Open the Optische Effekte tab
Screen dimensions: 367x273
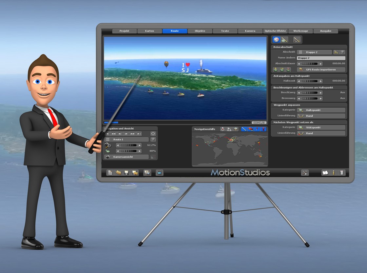click(275, 31)
